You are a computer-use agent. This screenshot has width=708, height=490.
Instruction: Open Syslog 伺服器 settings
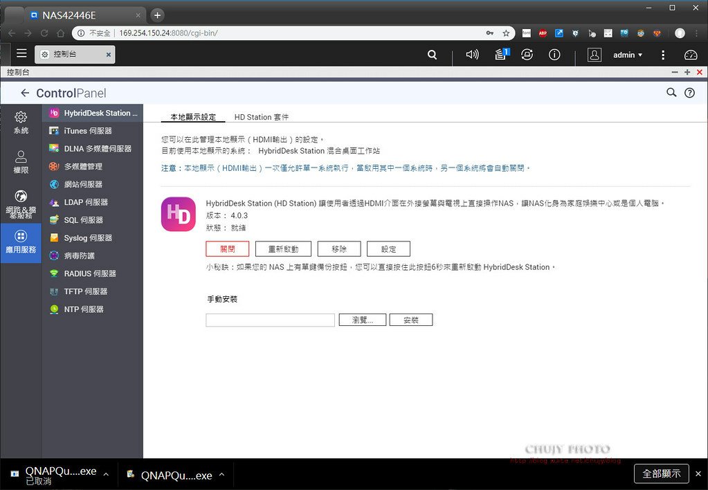pos(93,237)
